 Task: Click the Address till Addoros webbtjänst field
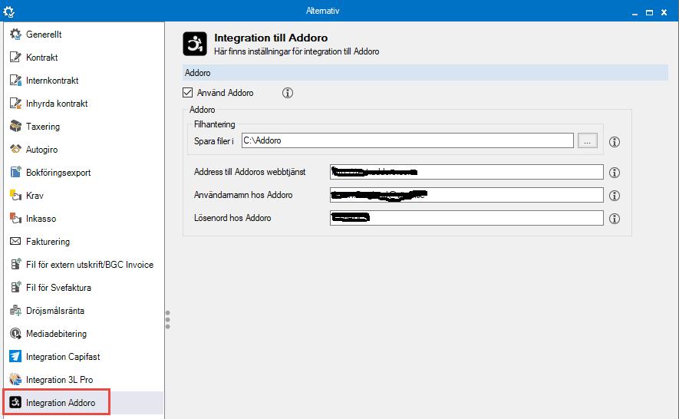(x=466, y=172)
